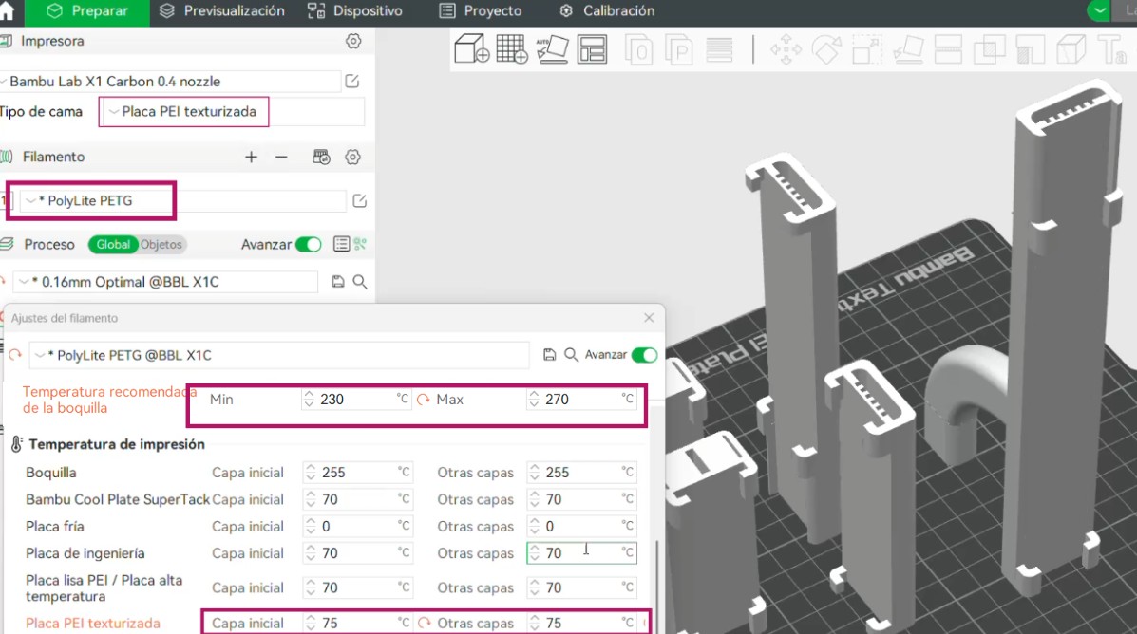Screen dimensions: 1137x634
Task: Edit Bambu Lab X1 Carbon printer preset
Action: coord(352,82)
